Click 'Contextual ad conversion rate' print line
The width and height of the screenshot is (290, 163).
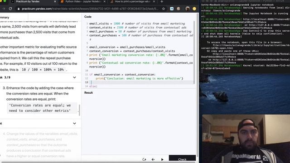click(x=141, y=65)
